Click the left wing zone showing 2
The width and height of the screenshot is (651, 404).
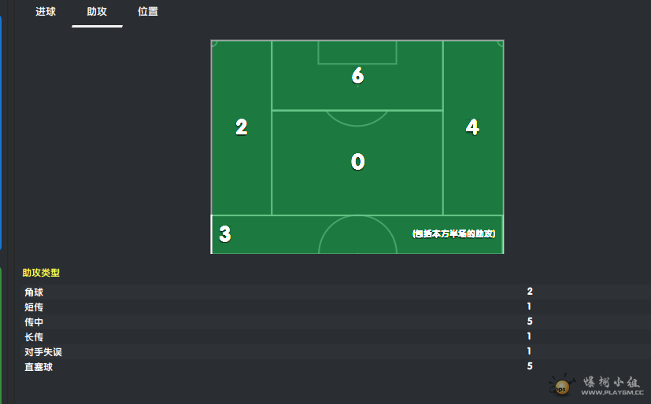tap(241, 127)
